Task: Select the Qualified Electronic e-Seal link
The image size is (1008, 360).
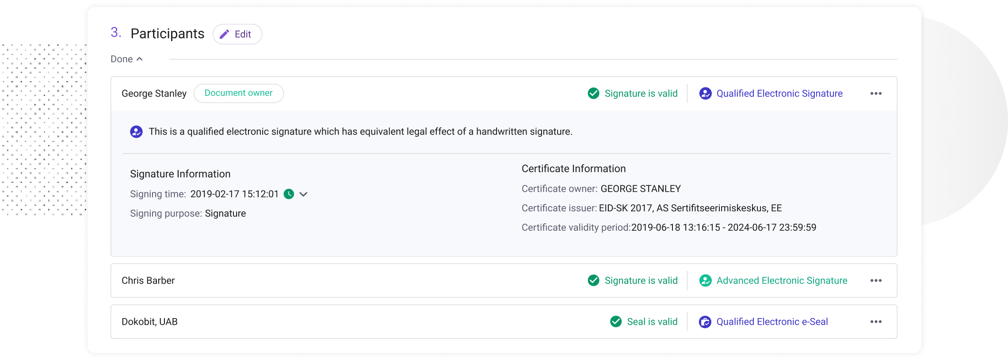Action: point(772,322)
